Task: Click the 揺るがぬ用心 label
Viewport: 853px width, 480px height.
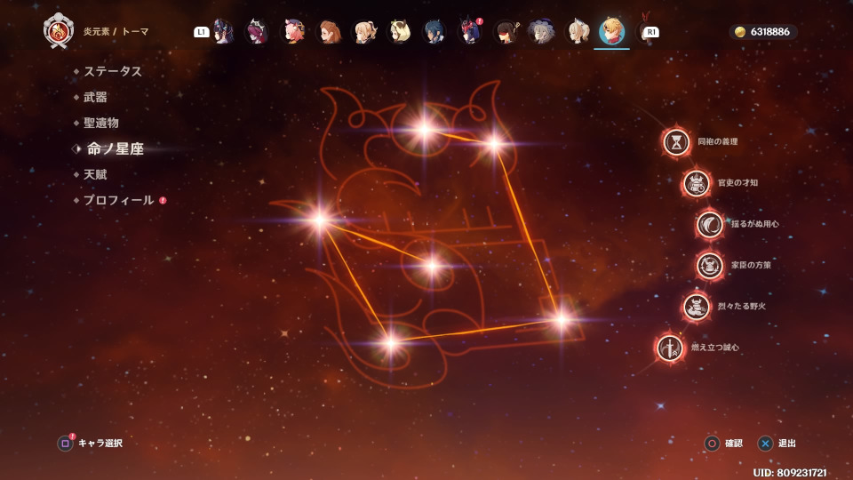Action: pos(755,224)
